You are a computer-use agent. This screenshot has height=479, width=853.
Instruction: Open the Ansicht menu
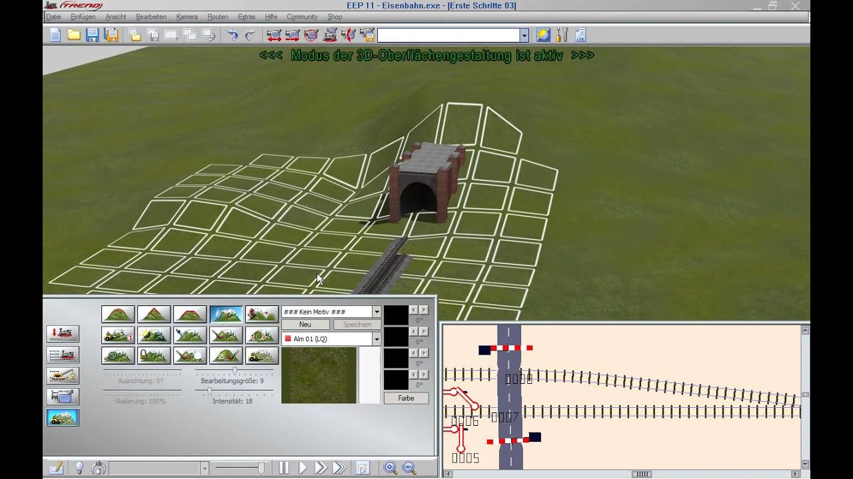click(x=116, y=17)
